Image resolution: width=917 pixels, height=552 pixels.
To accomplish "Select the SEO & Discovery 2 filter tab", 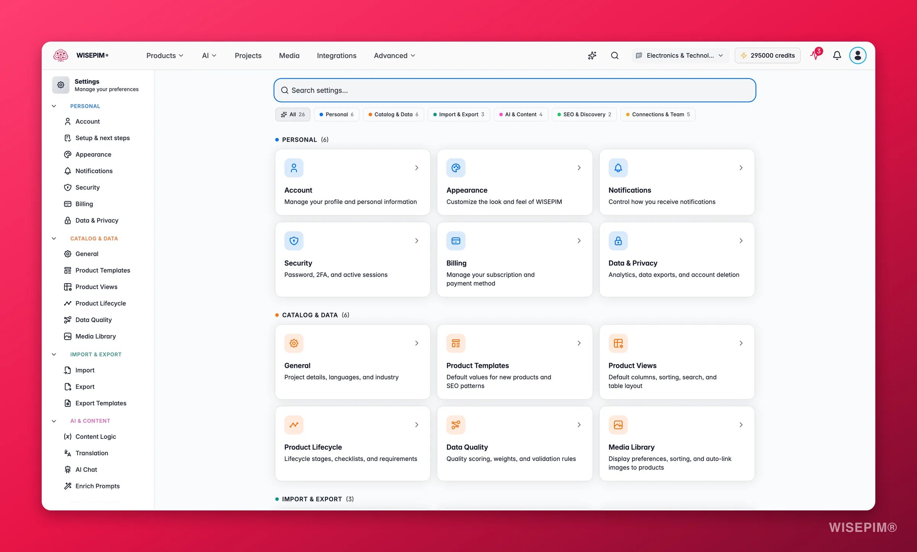I will pyautogui.click(x=584, y=114).
